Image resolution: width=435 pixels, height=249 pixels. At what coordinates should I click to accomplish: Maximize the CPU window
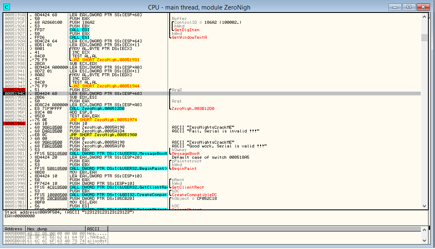point(409,7)
